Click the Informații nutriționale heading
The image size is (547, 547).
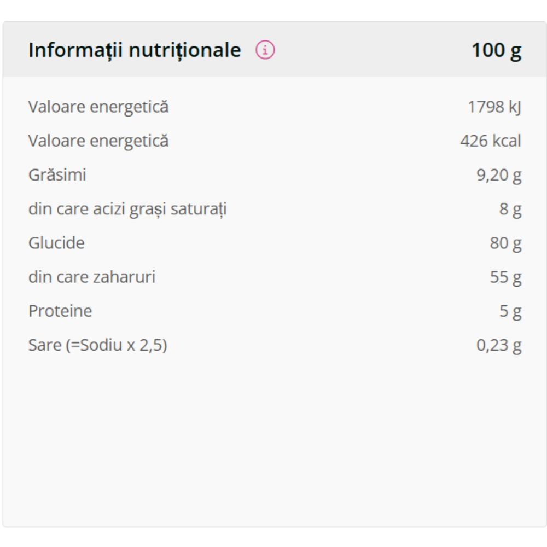[x=135, y=51]
